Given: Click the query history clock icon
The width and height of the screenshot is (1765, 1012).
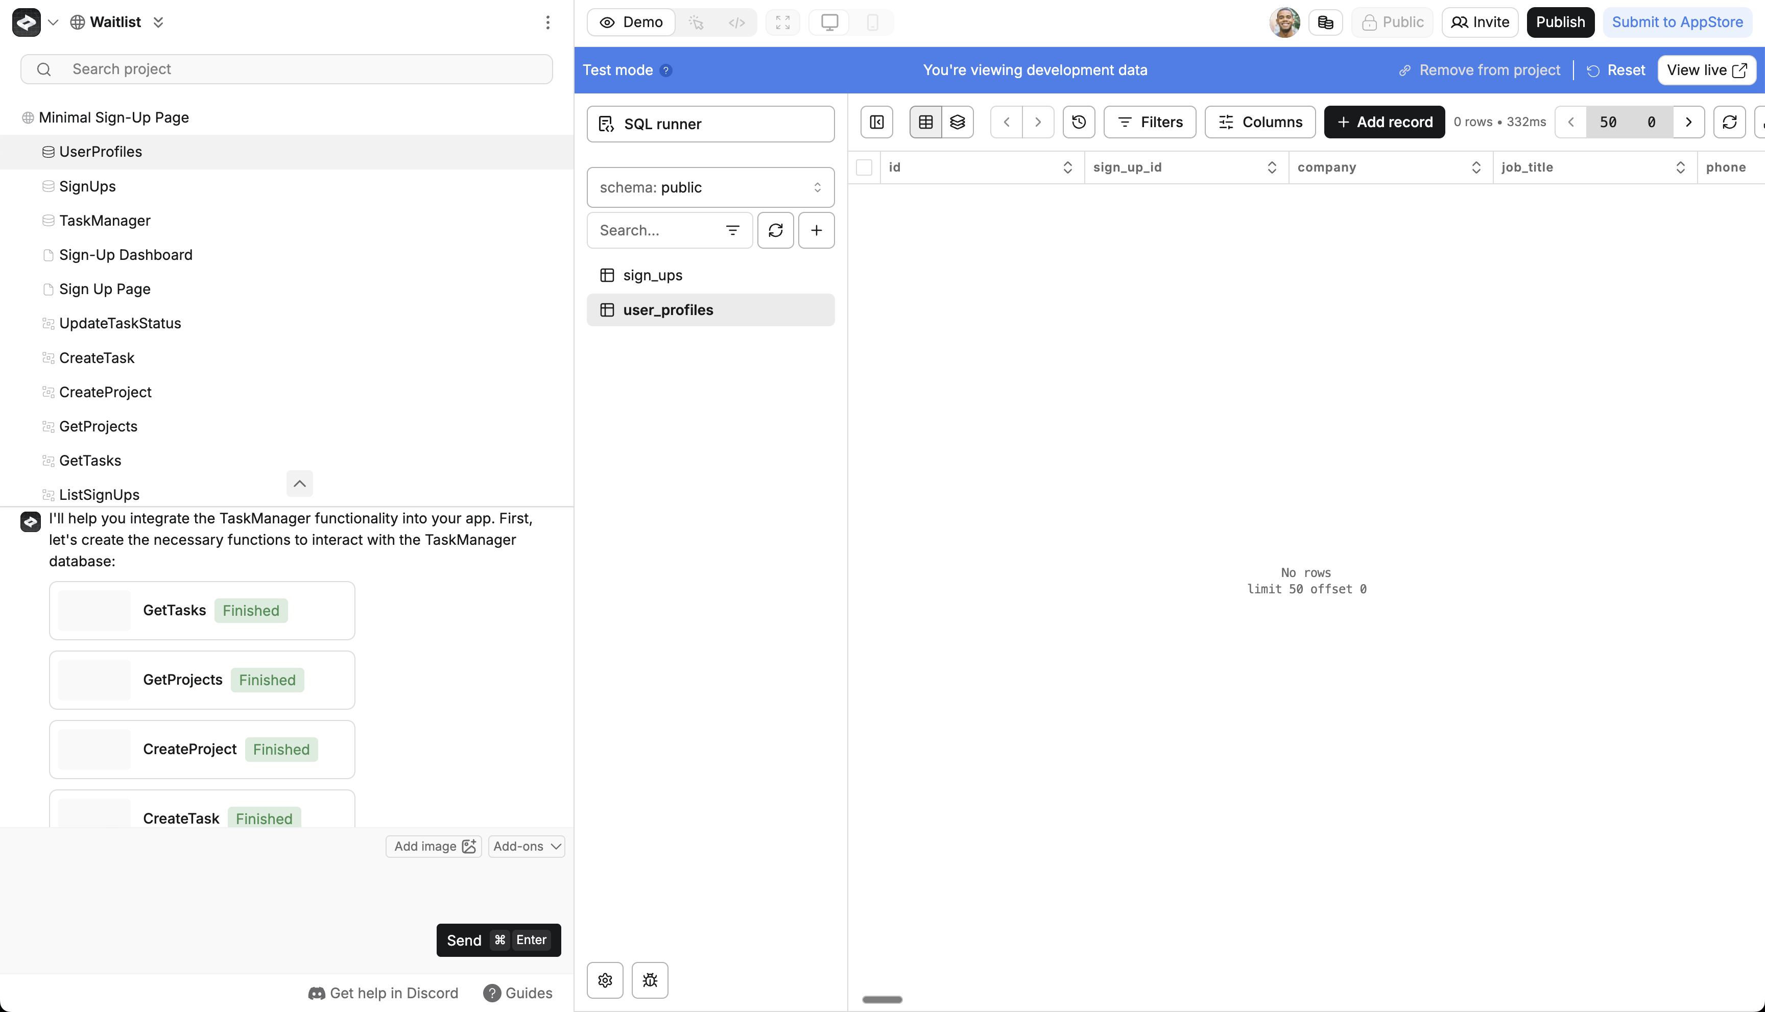Looking at the screenshot, I should pyautogui.click(x=1078, y=123).
